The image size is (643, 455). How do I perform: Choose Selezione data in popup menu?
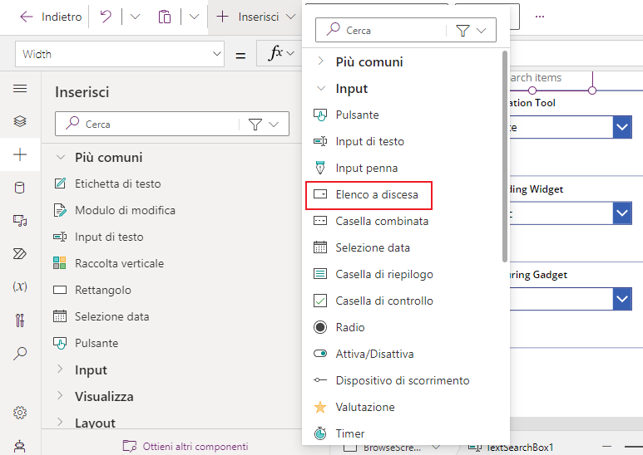point(361,248)
